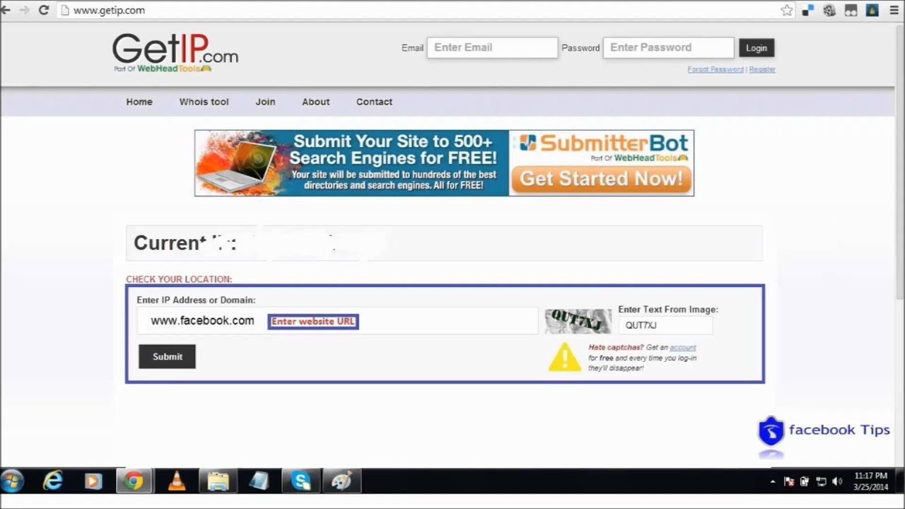This screenshot has width=905, height=509.
Task: Open the taskbar clock and date
Action: click(x=870, y=481)
